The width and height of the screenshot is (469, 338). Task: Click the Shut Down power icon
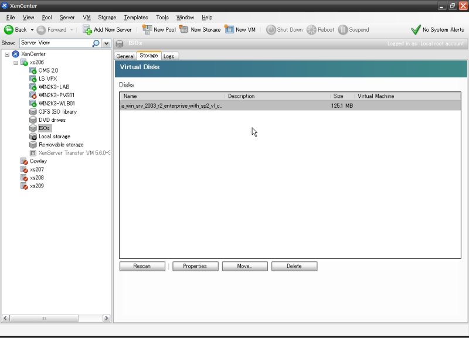click(x=271, y=30)
